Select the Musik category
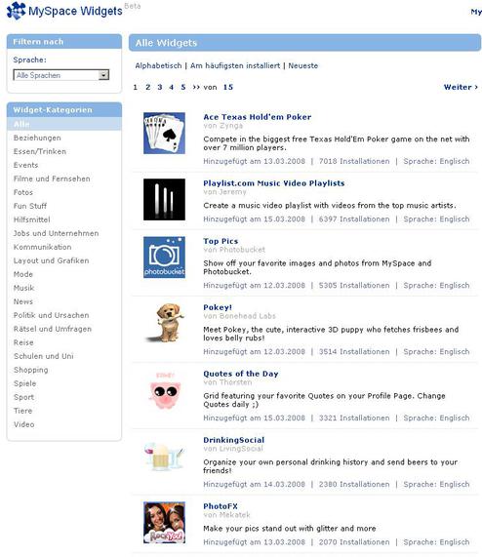The height and width of the screenshot is (557, 482). tap(23, 288)
